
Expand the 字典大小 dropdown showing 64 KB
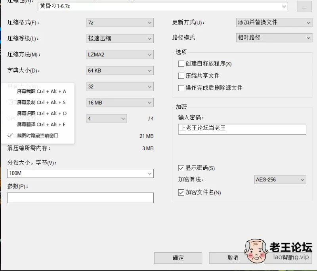(x=120, y=71)
